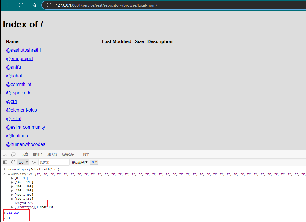306x222 pixels.
Task: Click the Size column header
Action: tap(139, 41)
